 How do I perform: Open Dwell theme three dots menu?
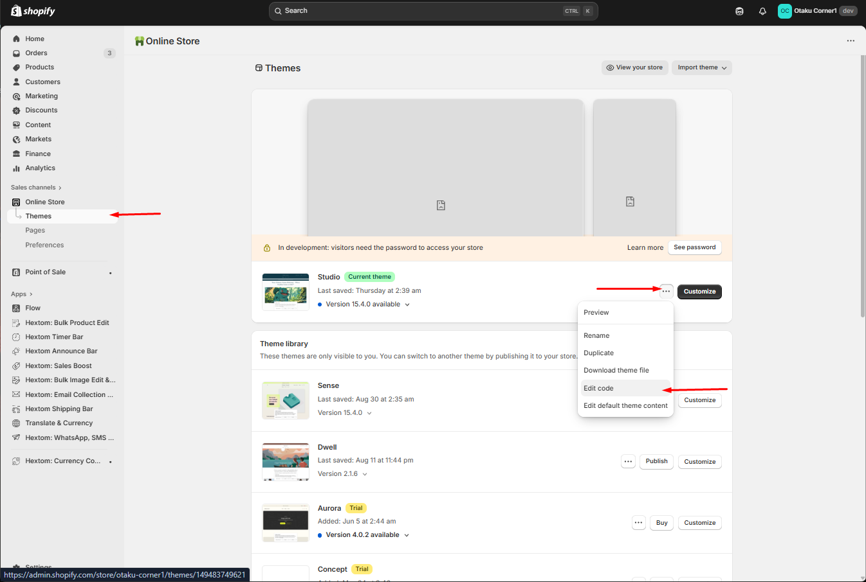[629, 461]
